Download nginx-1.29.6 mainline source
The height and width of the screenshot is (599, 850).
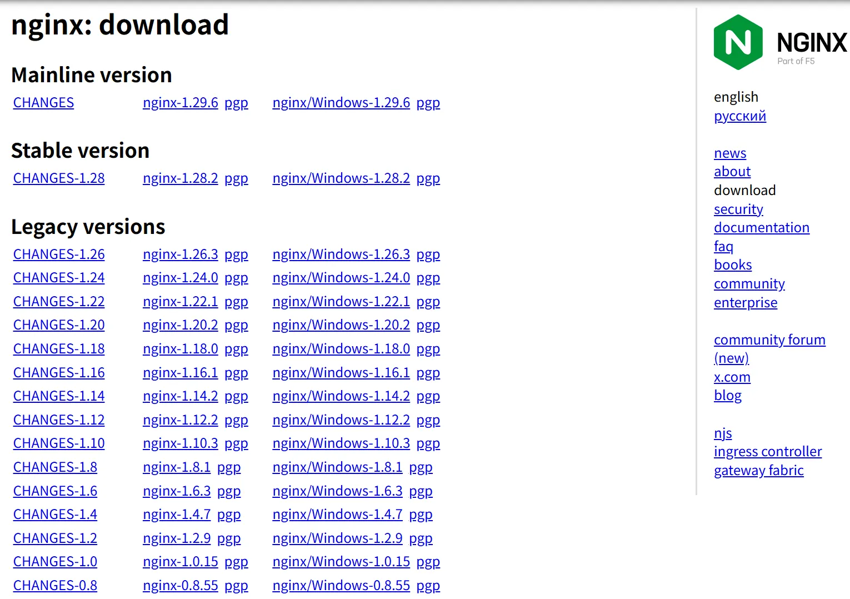tap(180, 103)
